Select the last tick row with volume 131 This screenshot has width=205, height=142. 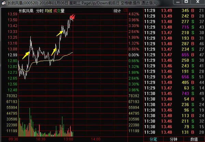coord(174,132)
